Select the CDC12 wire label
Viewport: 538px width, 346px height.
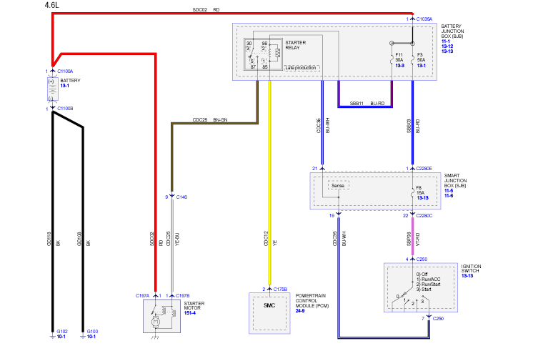(266, 238)
